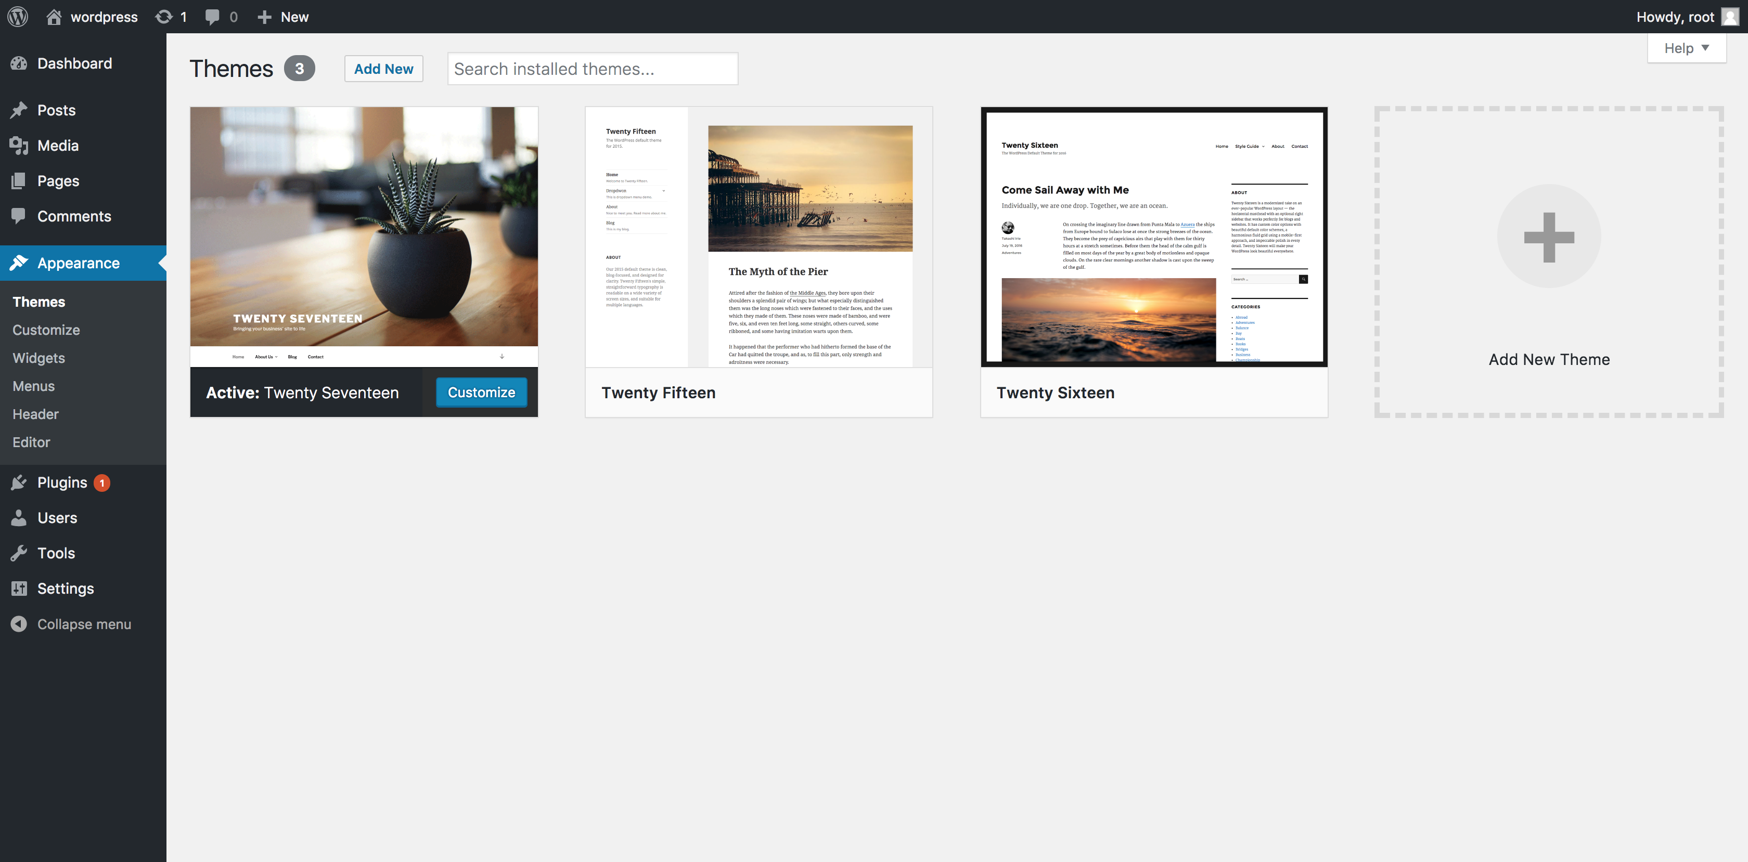Enable the Editor under Appearance
Screen dimensions: 1748x862
(x=30, y=442)
